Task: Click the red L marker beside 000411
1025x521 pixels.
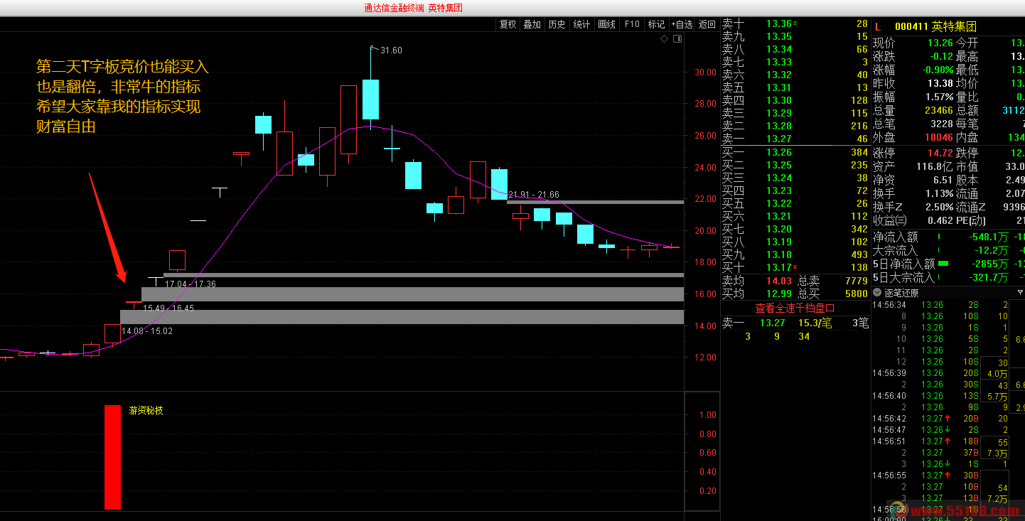Action: coord(876,26)
